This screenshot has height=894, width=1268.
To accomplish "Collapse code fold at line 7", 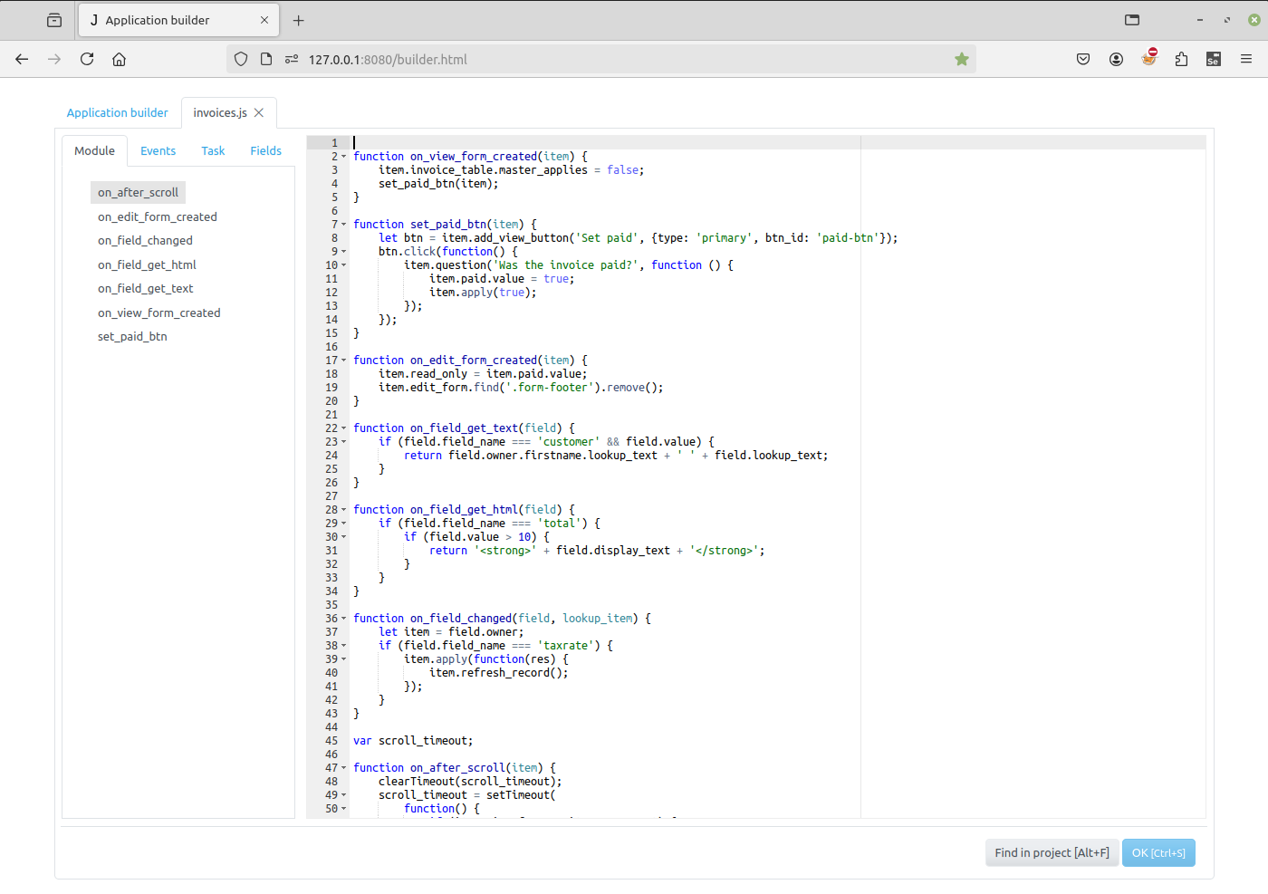I will point(344,225).
